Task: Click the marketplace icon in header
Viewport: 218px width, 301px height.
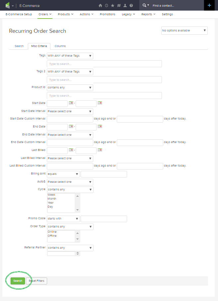Action: pos(119,6)
